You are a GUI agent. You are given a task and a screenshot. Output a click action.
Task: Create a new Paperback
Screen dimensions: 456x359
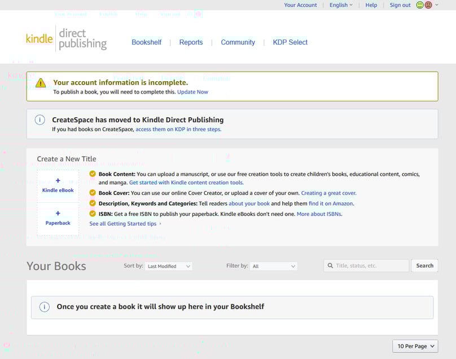[57, 219]
